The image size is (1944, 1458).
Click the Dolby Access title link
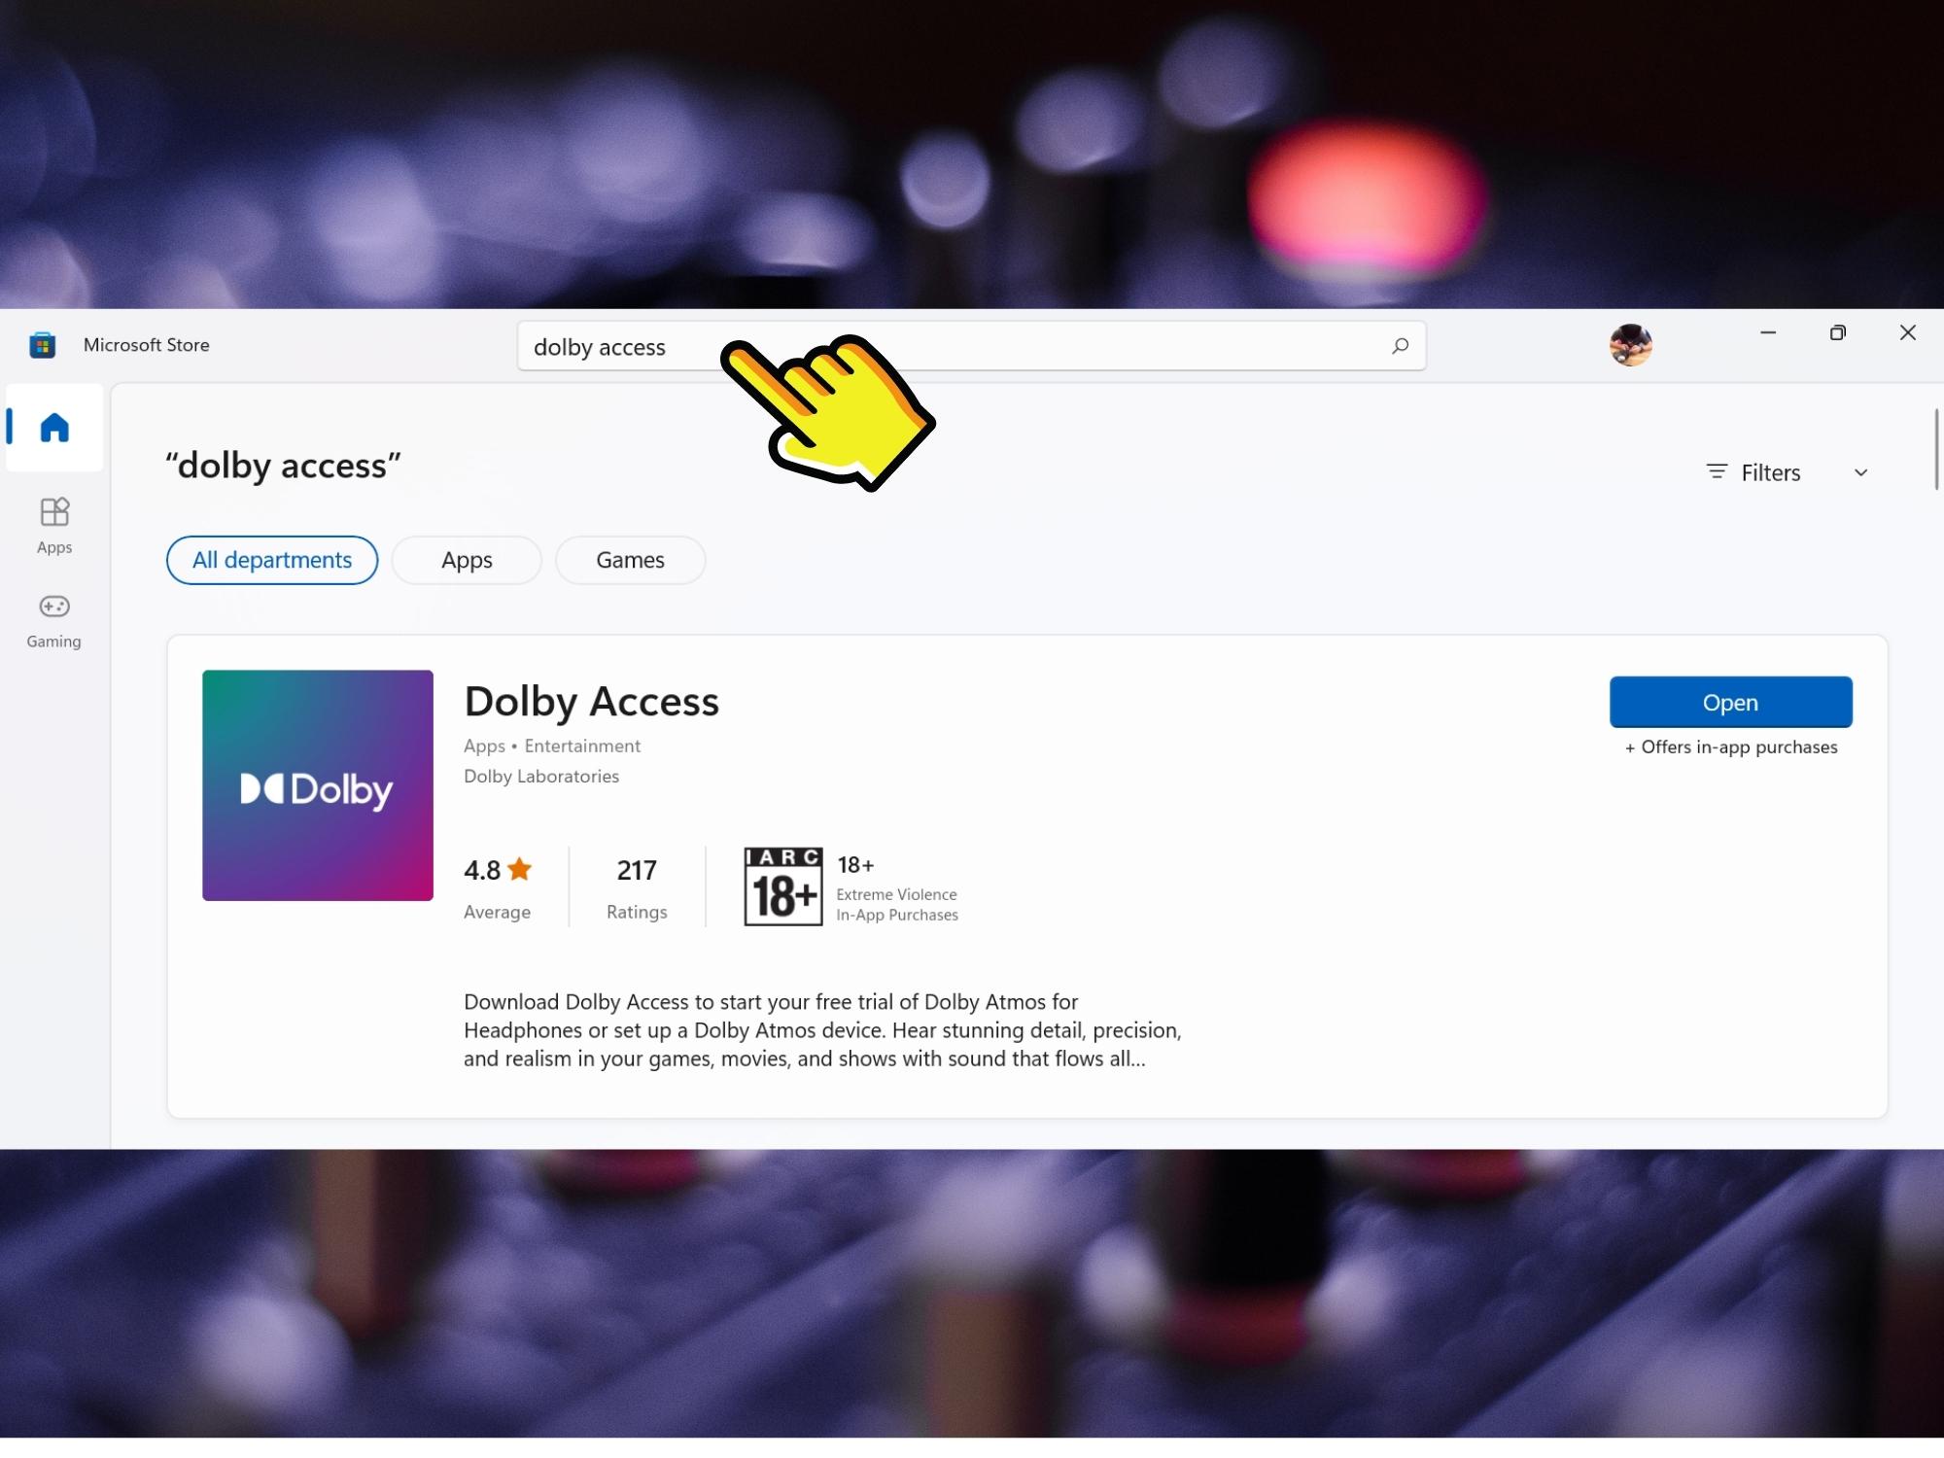tap(591, 702)
